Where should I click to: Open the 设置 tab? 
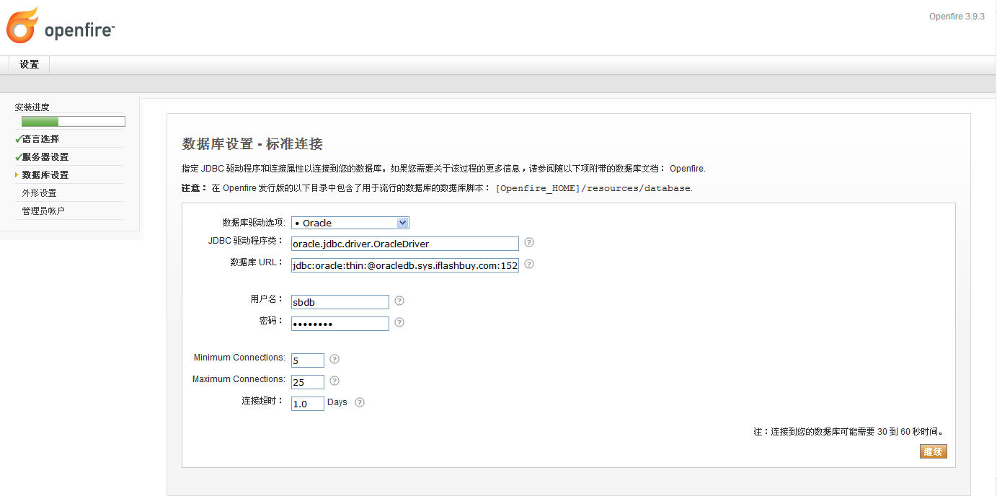tap(30, 64)
